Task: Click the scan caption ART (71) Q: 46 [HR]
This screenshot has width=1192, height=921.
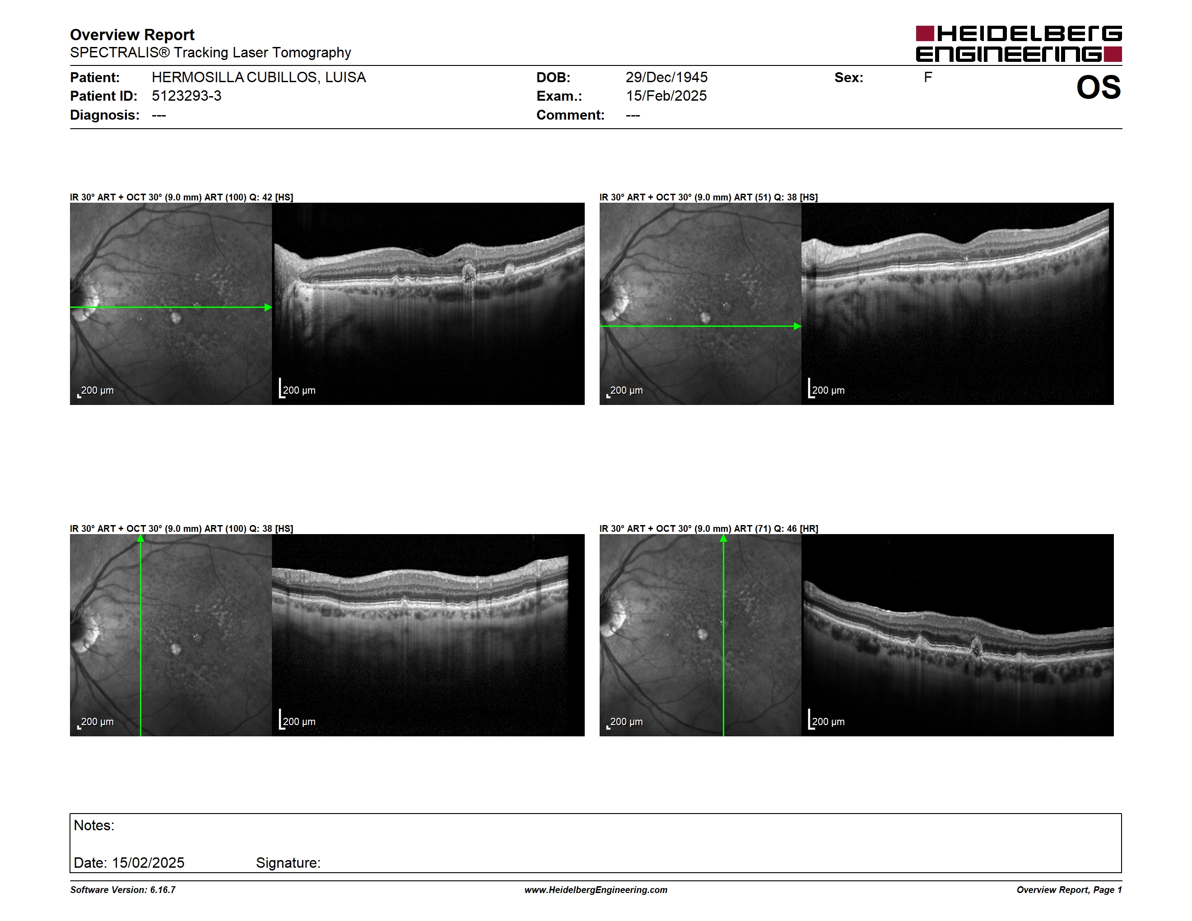Action: [x=708, y=528]
